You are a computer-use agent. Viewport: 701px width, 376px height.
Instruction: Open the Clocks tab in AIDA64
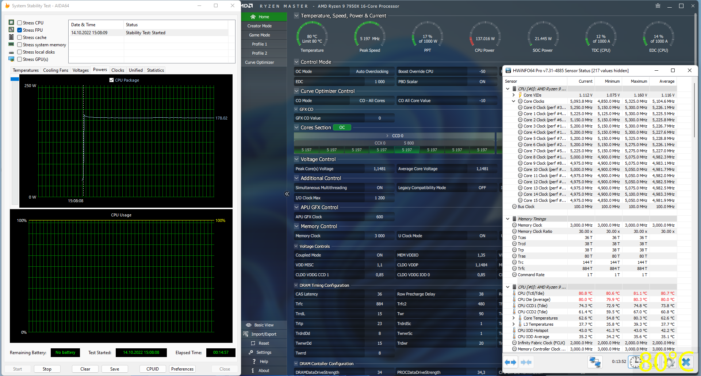[x=118, y=70]
